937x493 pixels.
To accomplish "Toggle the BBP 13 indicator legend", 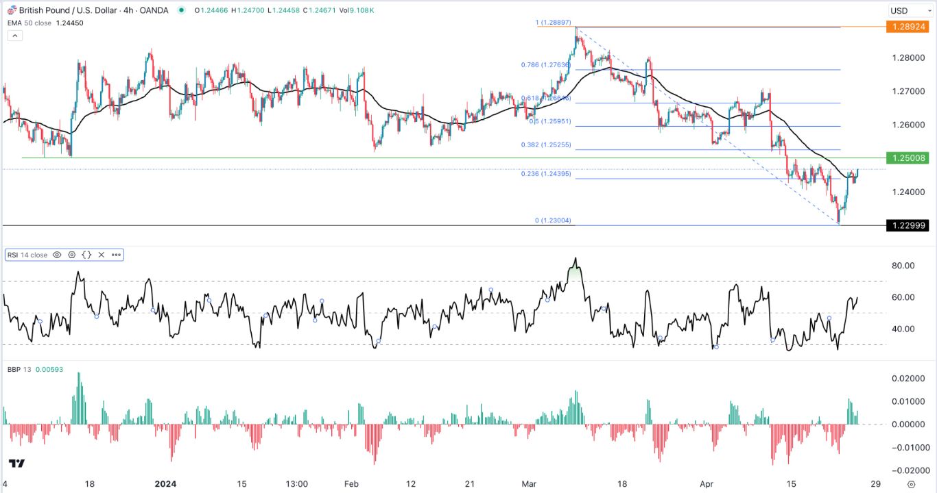I will (x=21, y=368).
